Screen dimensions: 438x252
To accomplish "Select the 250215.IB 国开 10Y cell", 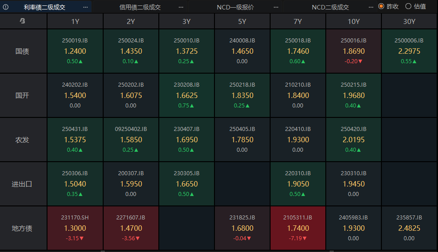I will tap(353, 95).
